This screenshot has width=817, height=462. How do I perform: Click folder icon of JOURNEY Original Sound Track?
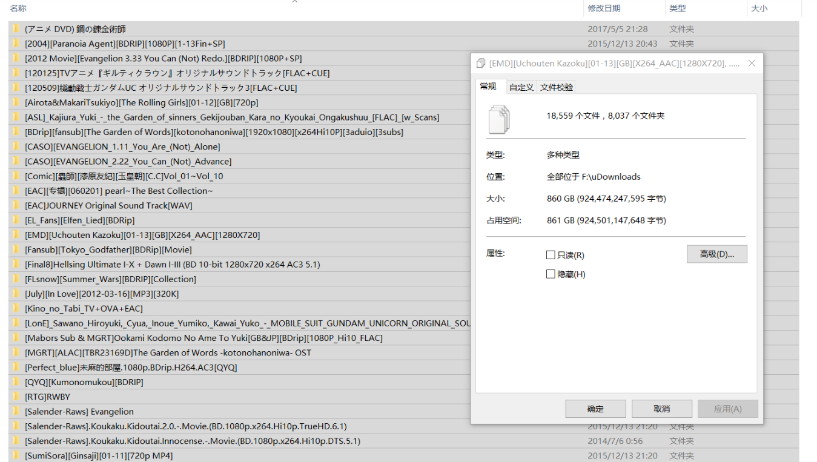(16, 205)
